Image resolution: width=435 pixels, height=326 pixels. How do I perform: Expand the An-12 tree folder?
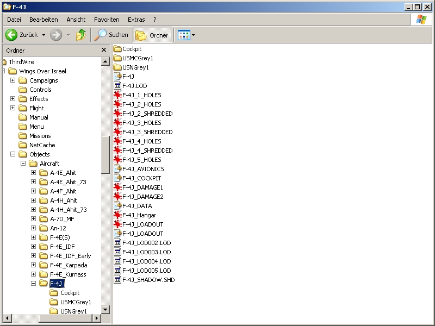(33, 228)
